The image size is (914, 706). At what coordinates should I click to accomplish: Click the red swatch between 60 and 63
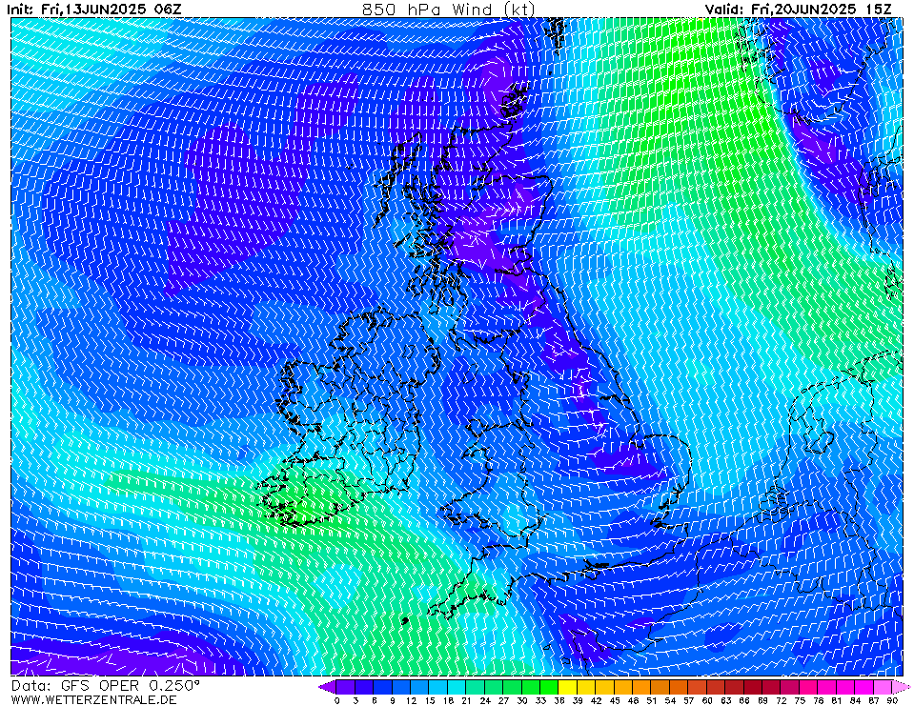click(x=716, y=687)
